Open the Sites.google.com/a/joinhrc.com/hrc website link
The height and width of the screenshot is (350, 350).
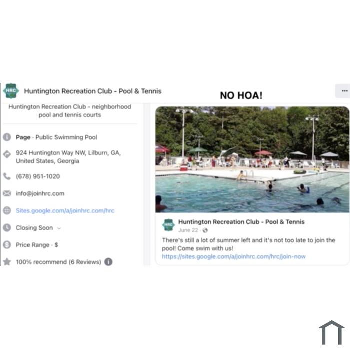click(65, 211)
